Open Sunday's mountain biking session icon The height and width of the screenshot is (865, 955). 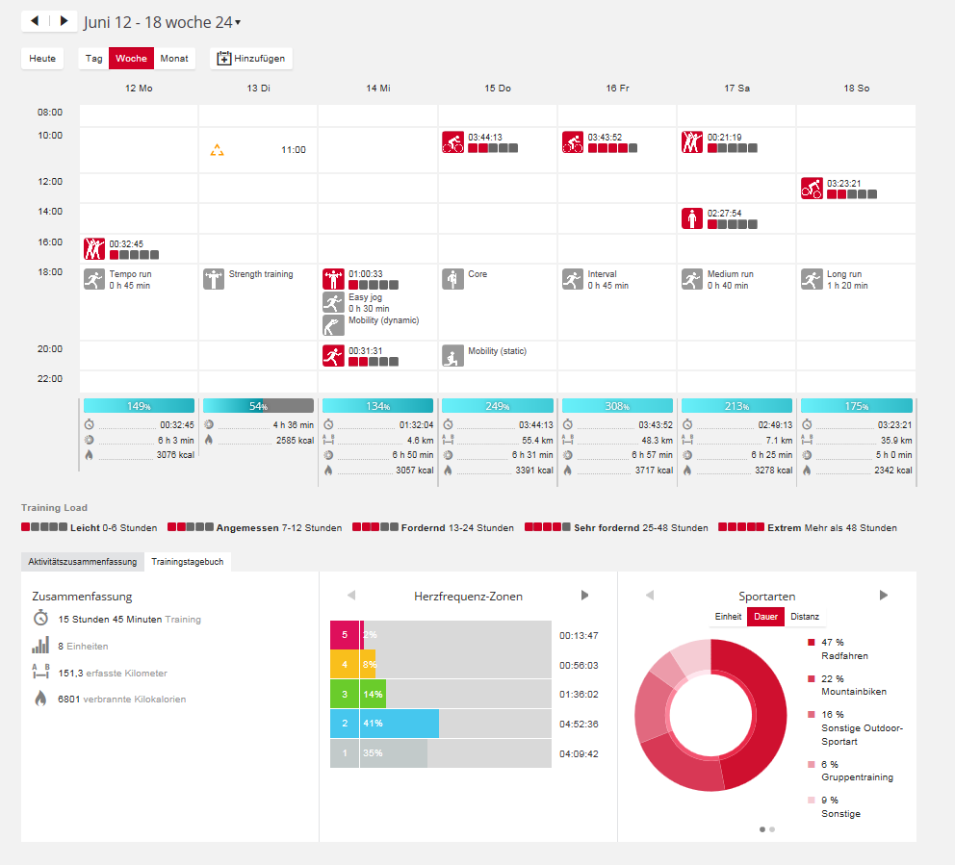coord(812,189)
